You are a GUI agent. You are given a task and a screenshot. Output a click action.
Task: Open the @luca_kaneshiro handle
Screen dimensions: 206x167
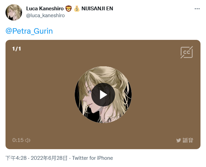pyautogui.click(x=45, y=15)
